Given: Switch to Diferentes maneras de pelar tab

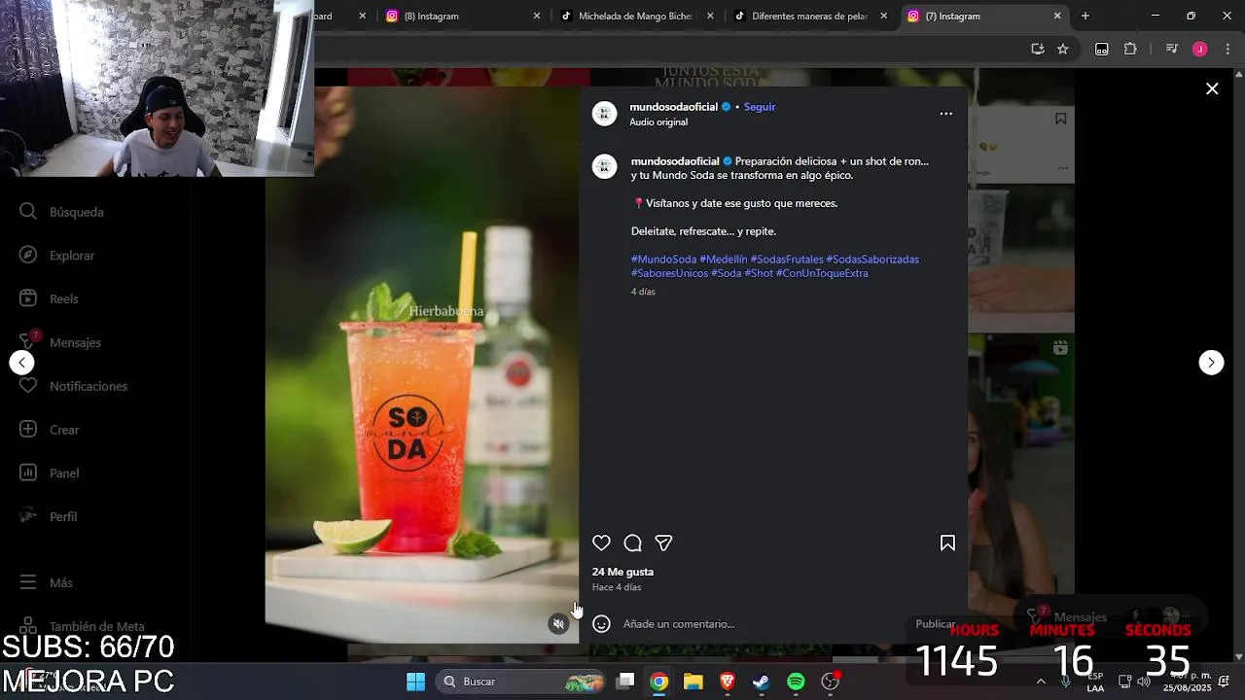Looking at the screenshot, I should [x=810, y=16].
